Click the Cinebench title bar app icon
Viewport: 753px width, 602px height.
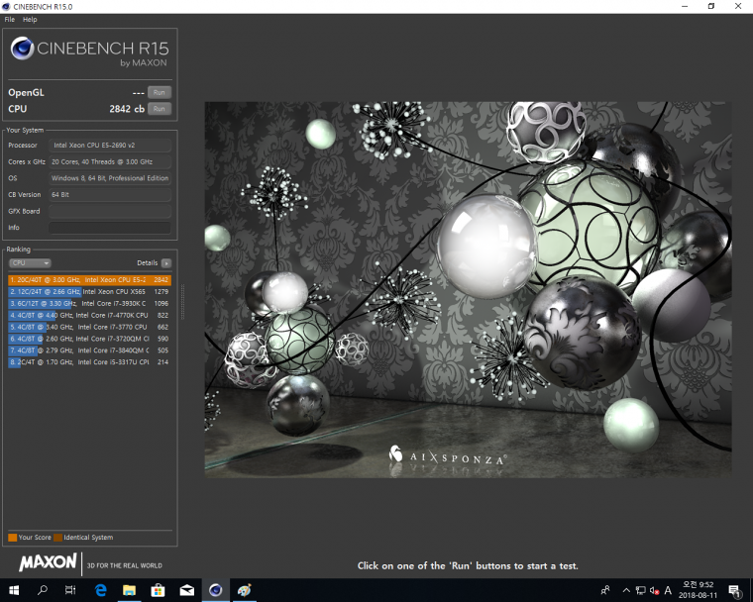[6, 6]
